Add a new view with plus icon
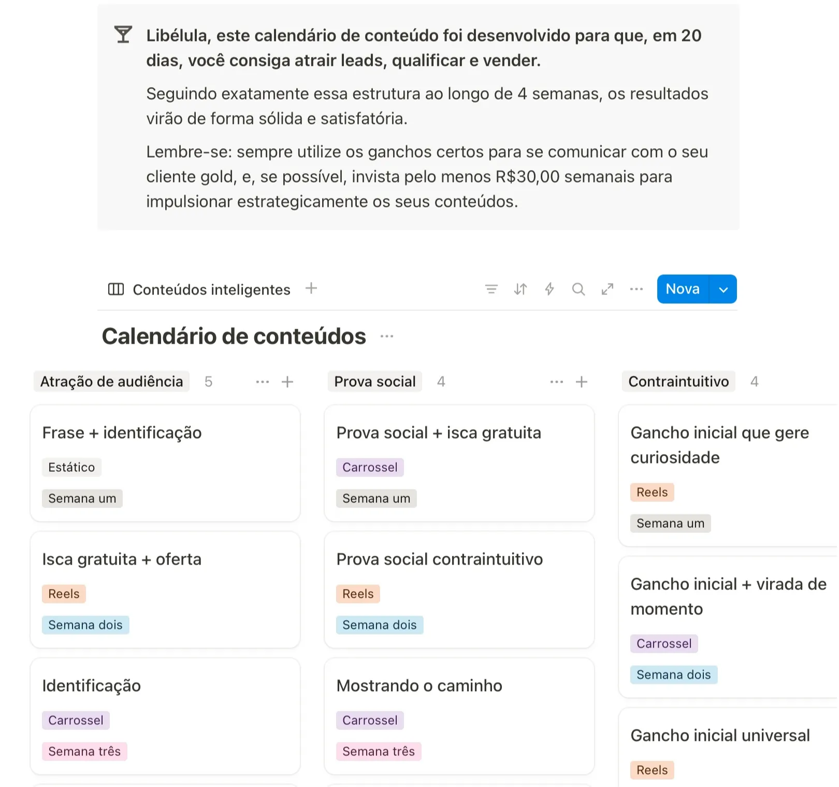The width and height of the screenshot is (839, 787). click(311, 288)
